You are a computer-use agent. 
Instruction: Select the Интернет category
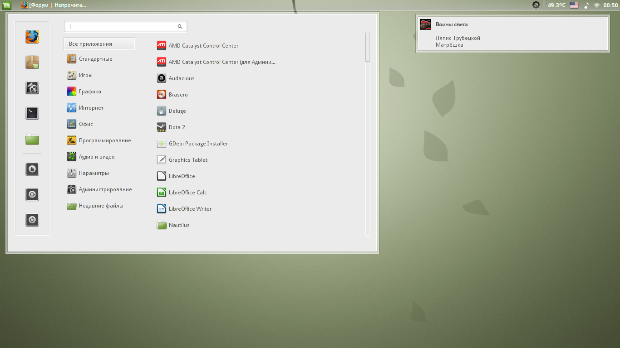point(91,108)
